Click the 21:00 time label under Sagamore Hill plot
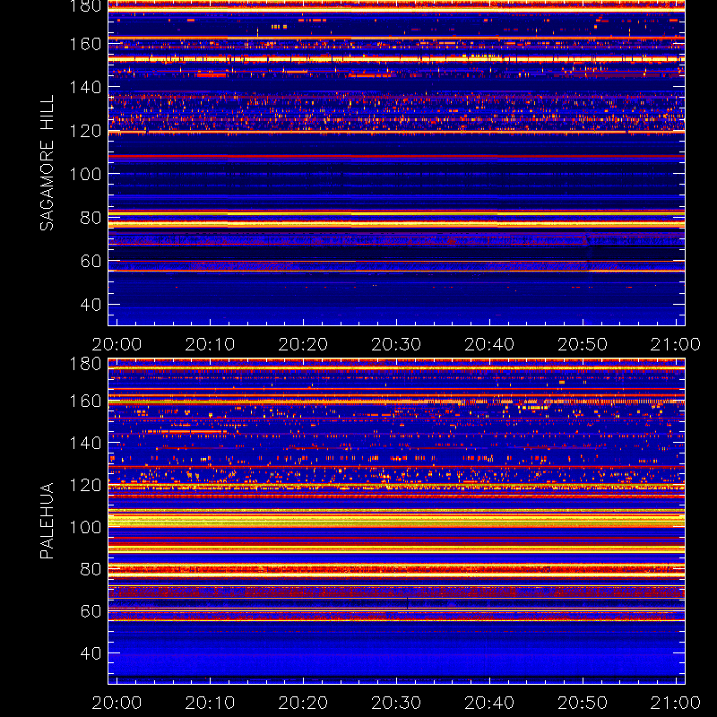717x717 pixels. click(x=676, y=344)
